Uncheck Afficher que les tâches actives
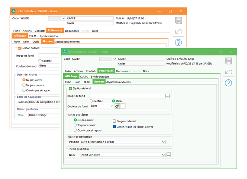Viewport: 247px width, 179px height. tap(114, 127)
